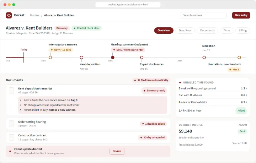Open the Billing tab
Screen dimensions: 256x163
(x=242, y=31)
